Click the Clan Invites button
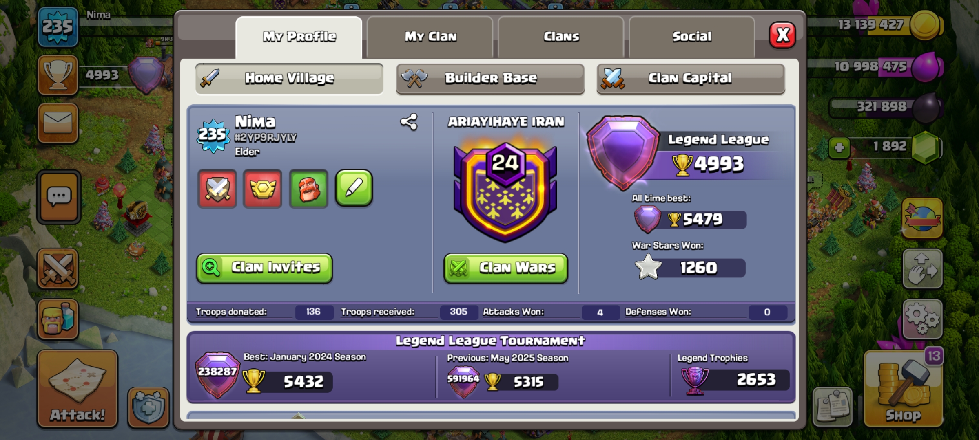 264,268
